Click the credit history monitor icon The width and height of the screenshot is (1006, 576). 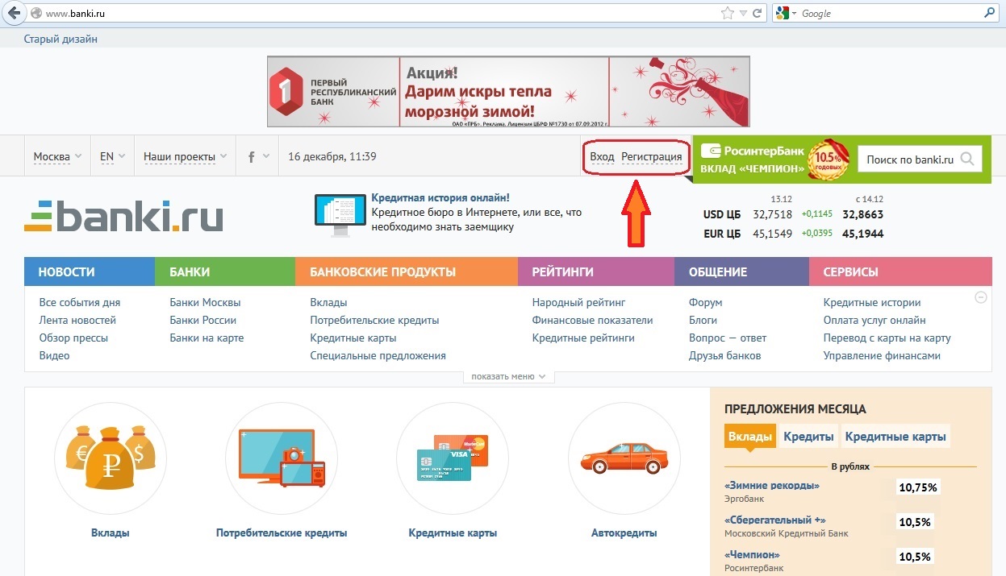[340, 215]
